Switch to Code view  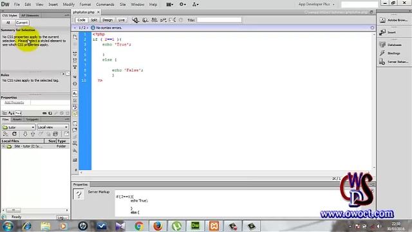pos(81,20)
